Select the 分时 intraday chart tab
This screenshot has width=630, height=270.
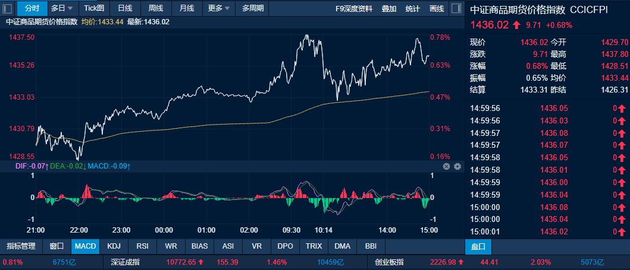tap(32, 8)
